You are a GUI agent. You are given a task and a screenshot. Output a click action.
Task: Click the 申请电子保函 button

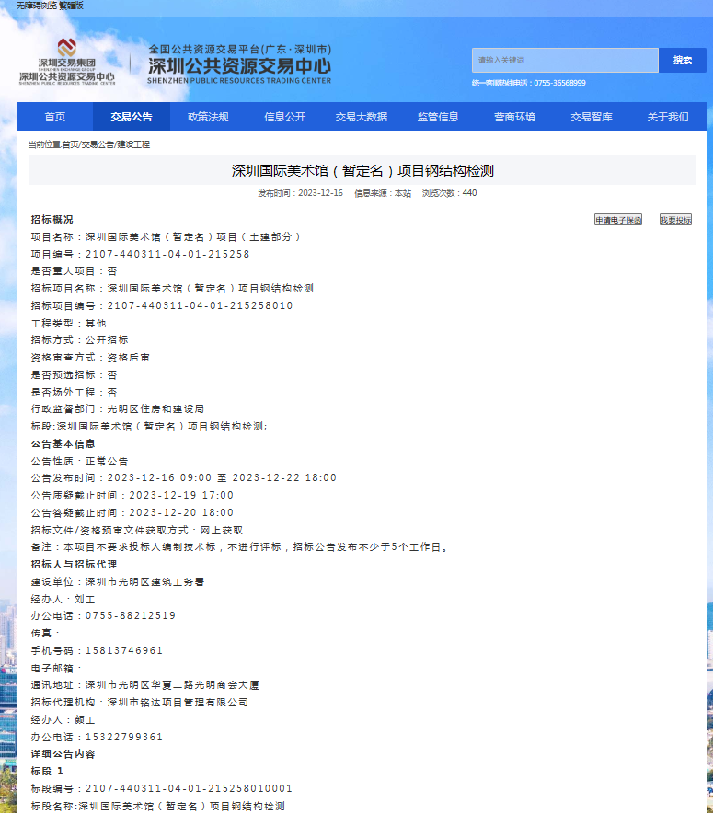pyautogui.click(x=618, y=220)
